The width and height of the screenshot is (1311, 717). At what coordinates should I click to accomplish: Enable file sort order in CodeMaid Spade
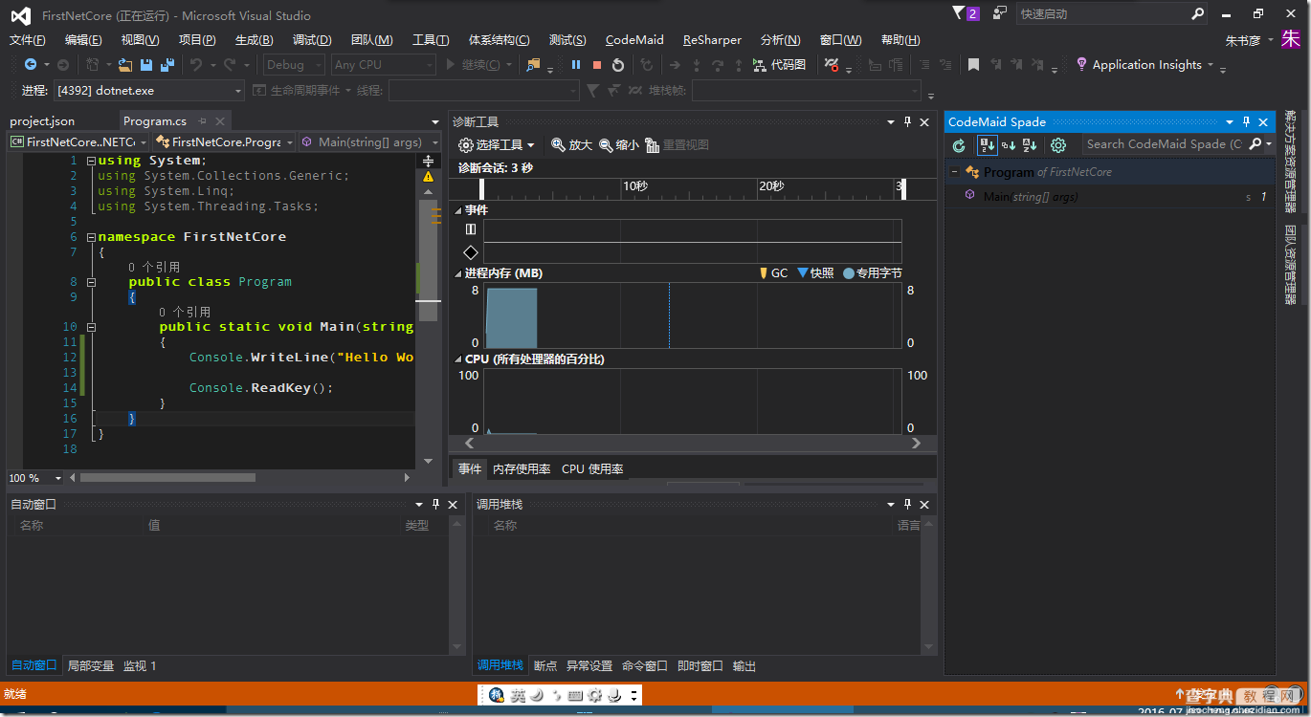(987, 145)
